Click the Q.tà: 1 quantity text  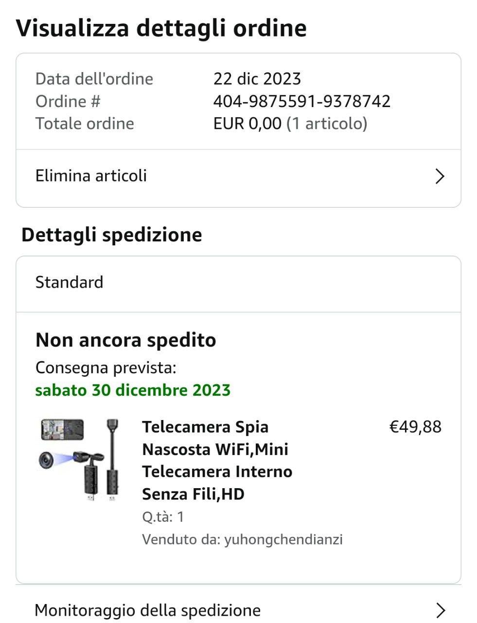pyautogui.click(x=163, y=516)
